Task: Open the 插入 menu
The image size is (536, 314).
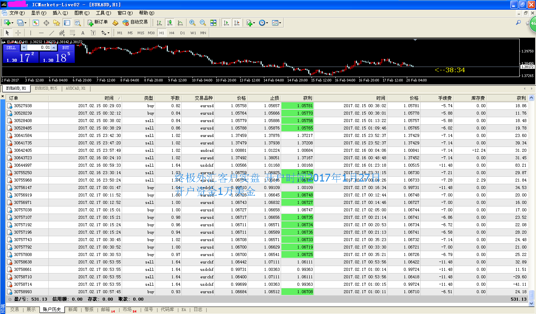Action: coord(60,13)
